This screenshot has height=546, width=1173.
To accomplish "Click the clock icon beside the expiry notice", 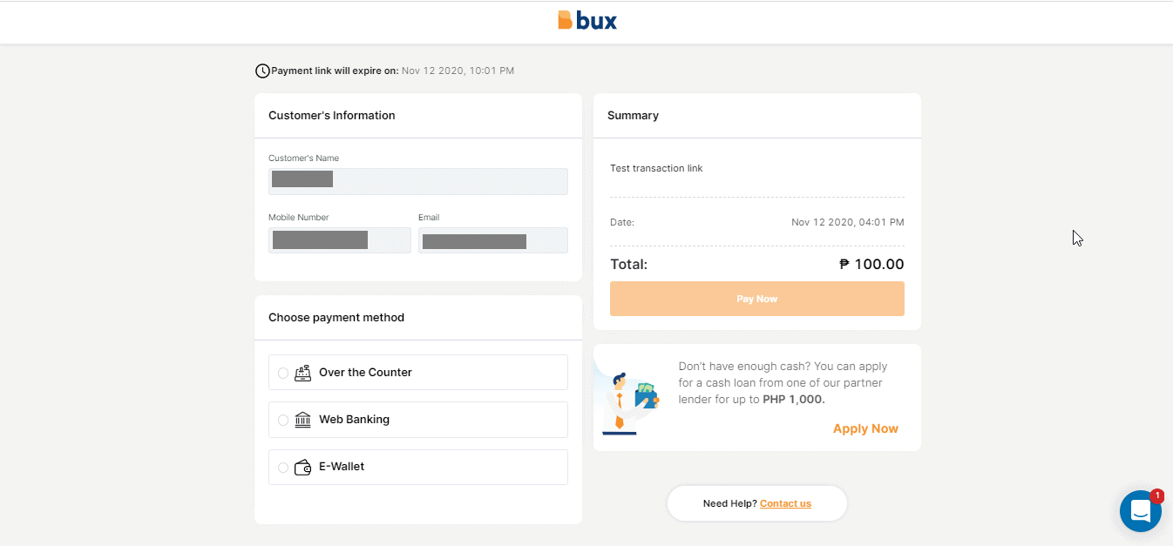I will (262, 70).
